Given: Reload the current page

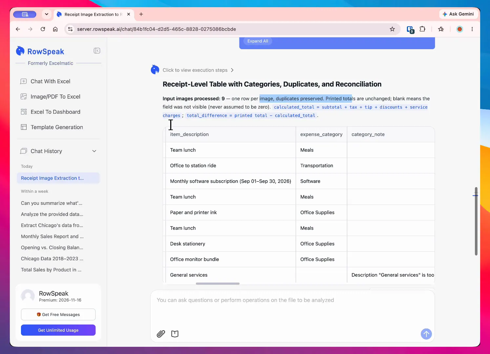Looking at the screenshot, I should (43, 29).
